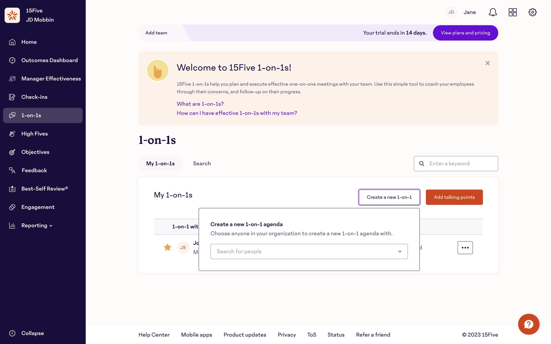
Task: Open Jane's profile name
Action: (470, 12)
